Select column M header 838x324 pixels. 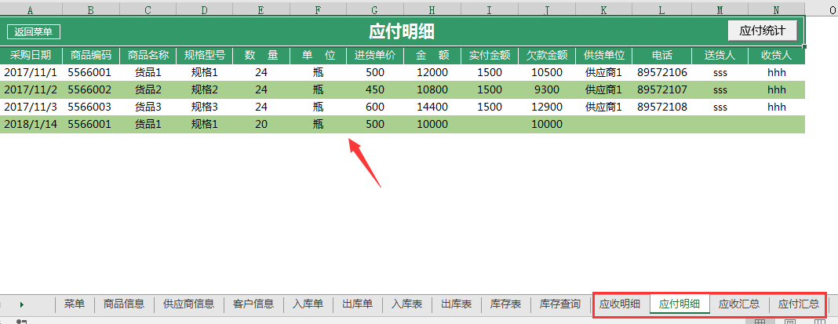pos(720,10)
